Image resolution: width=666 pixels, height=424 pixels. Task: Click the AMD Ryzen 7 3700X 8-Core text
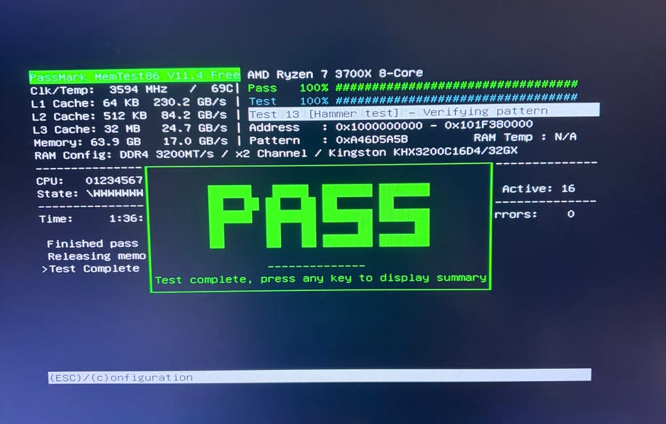tap(334, 74)
